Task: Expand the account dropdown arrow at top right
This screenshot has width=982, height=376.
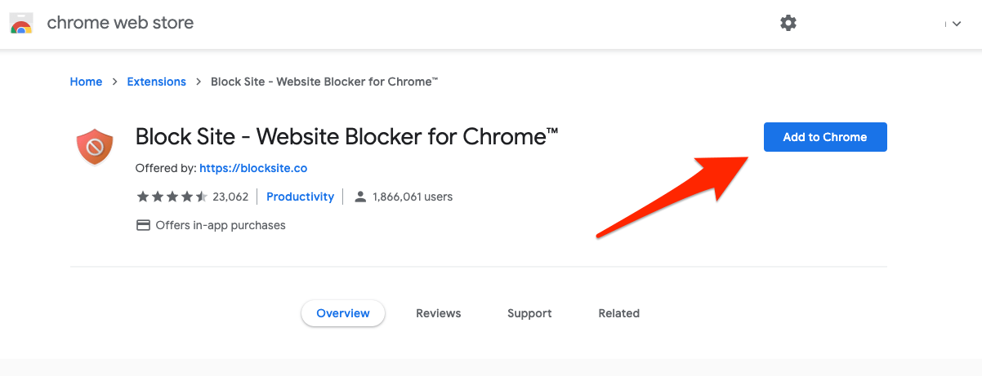Action: click(x=957, y=24)
